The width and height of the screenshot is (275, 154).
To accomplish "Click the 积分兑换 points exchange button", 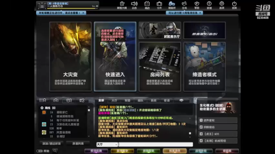I will (96, 151).
